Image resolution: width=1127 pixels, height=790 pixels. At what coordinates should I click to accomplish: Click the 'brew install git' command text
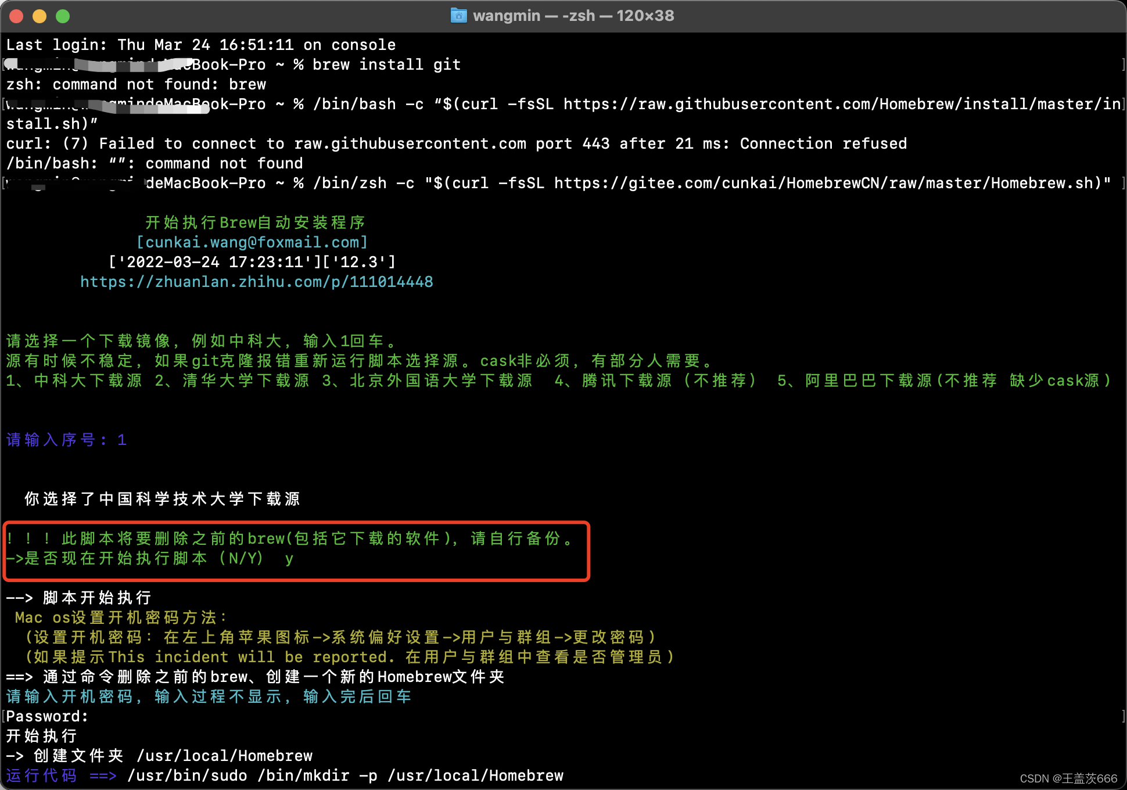click(386, 64)
